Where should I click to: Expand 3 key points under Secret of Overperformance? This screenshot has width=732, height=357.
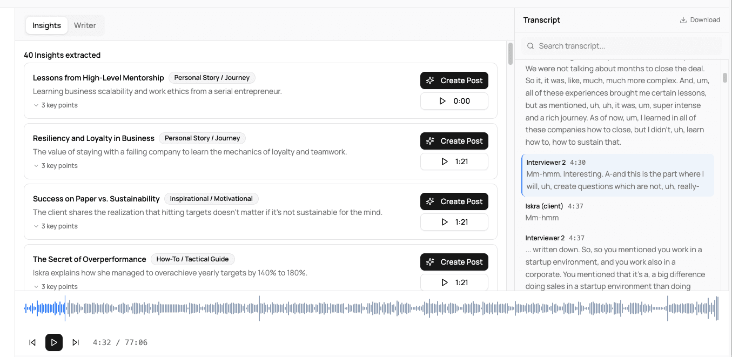tap(55, 287)
